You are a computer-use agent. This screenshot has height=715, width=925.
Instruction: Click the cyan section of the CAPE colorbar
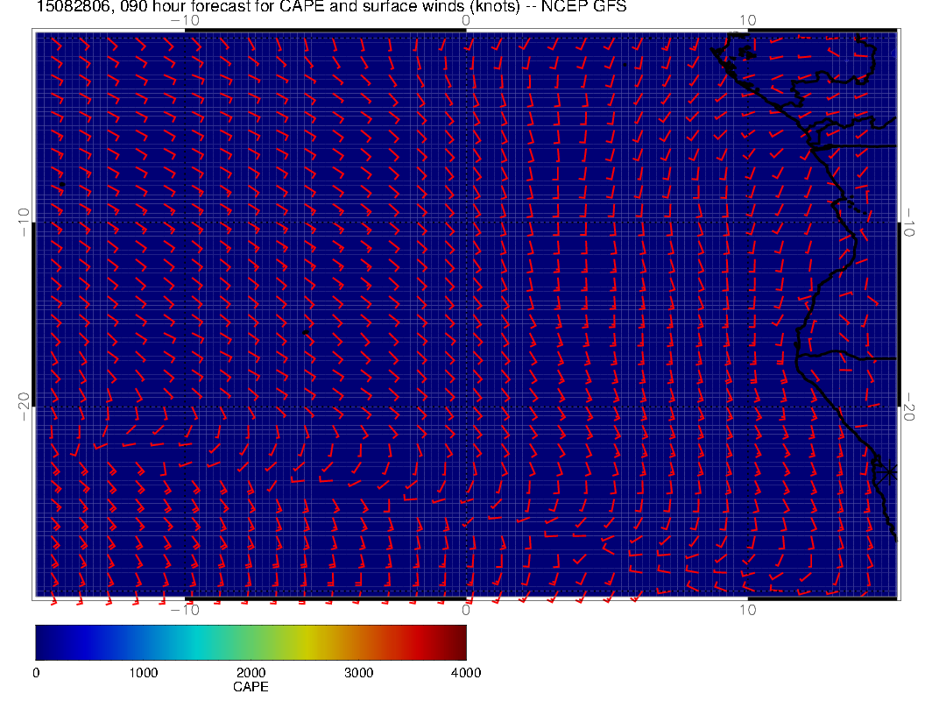197,641
